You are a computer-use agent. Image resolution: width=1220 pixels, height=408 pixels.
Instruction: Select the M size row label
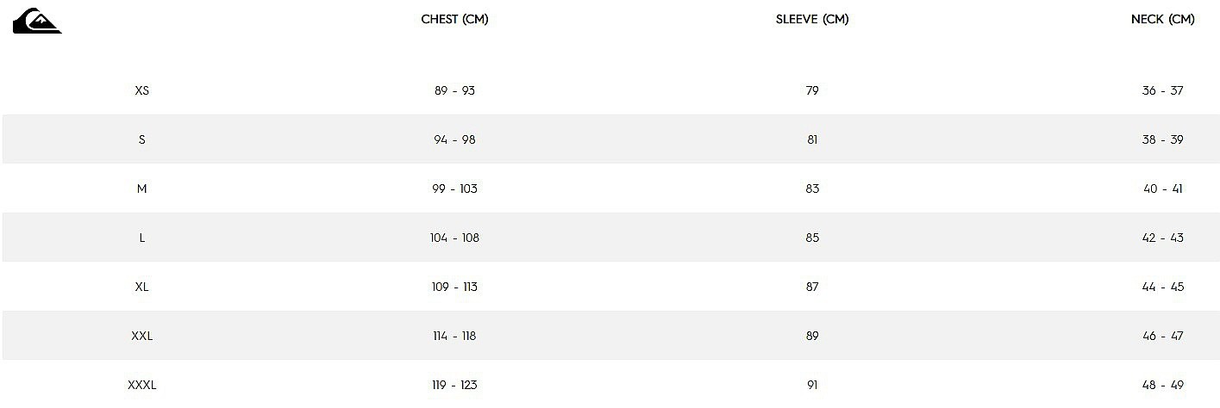point(142,189)
